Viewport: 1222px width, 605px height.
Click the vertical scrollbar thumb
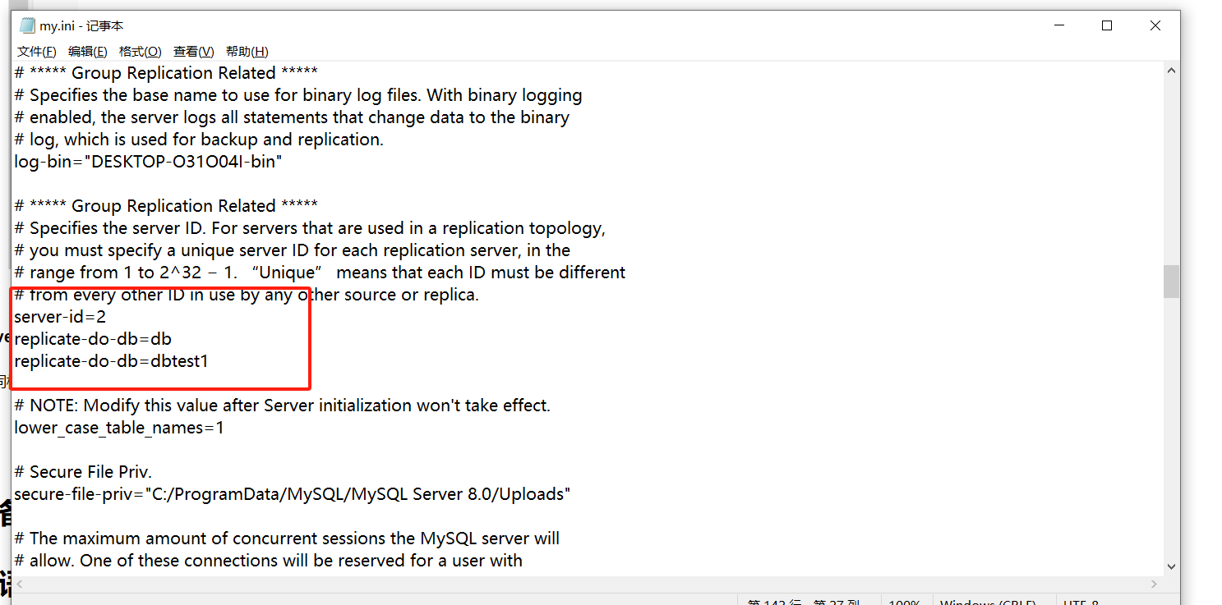point(1171,281)
